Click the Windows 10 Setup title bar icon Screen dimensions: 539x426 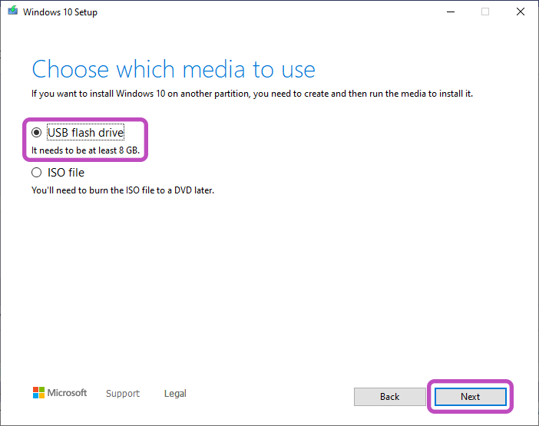coord(12,12)
